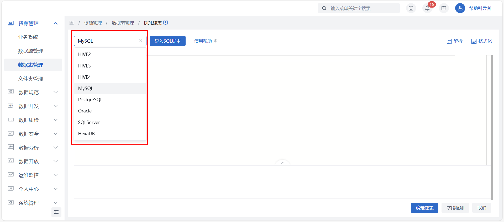Click the book icon beside DDL建表
The image size is (504, 222).
166,22
